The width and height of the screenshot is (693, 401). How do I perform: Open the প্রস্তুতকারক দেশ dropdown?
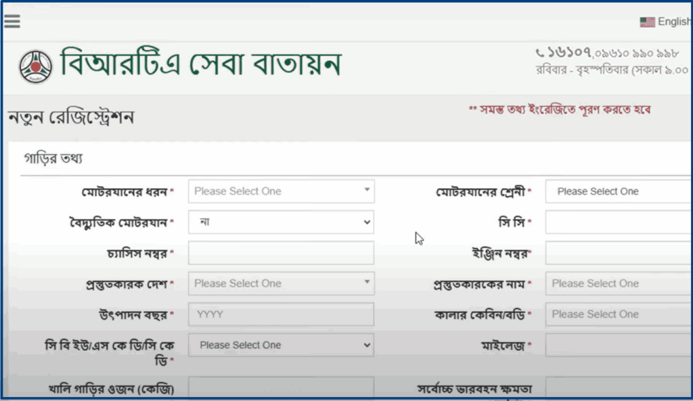point(281,283)
